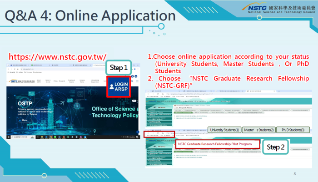
Task: Open File Explorer from the taskbar
Action: [x=42, y=137]
